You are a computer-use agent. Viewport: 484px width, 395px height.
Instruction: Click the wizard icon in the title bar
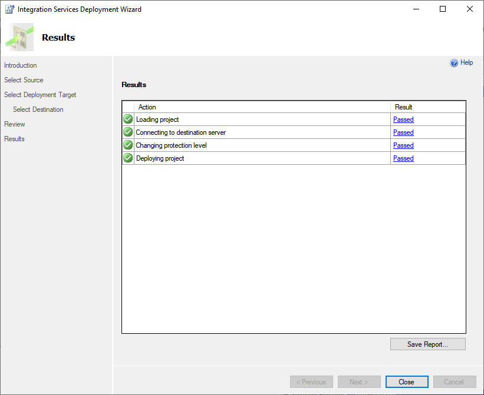point(9,9)
